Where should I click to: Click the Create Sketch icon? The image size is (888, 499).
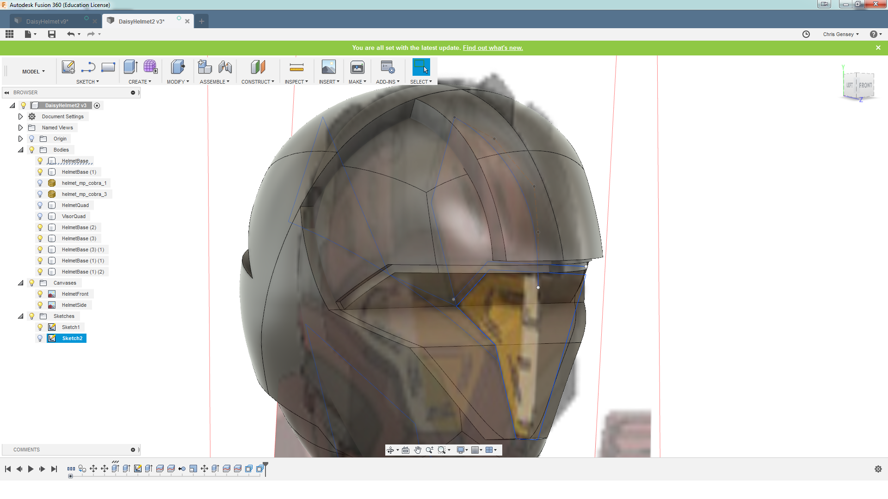click(x=68, y=67)
